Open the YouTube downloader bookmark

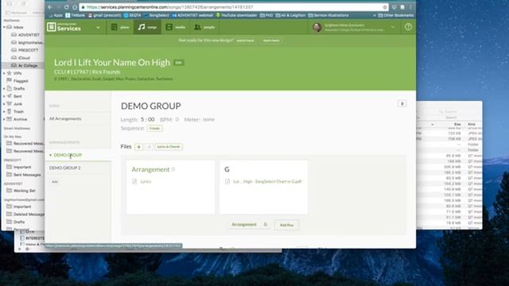[x=237, y=15]
